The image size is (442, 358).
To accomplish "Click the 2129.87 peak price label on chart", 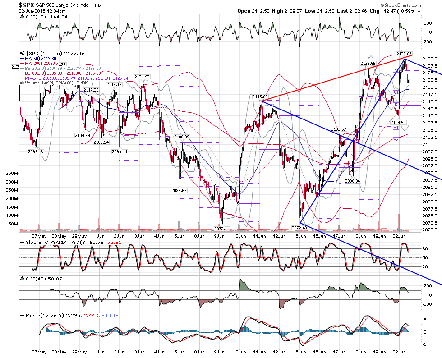I will pos(404,54).
